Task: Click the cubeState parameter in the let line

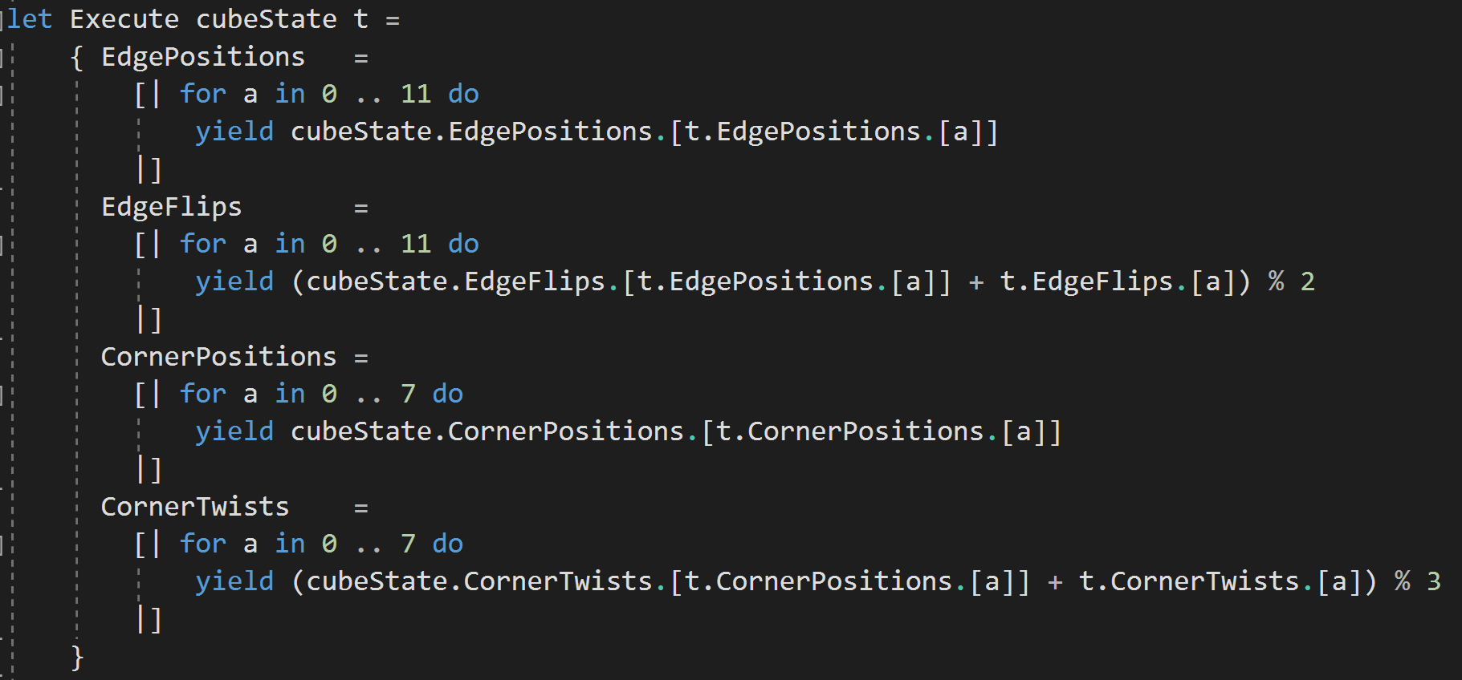Action: click(x=266, y=18)
